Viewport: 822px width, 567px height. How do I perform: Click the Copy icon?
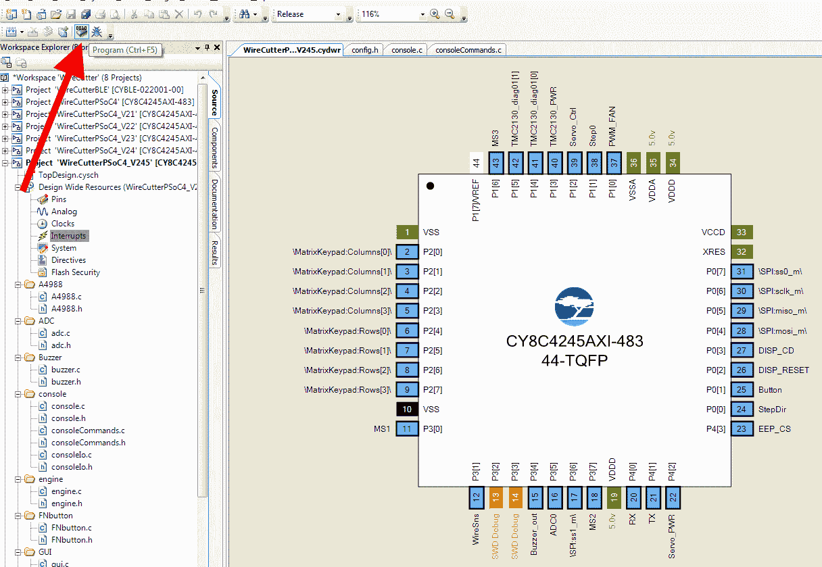point(149,14)
